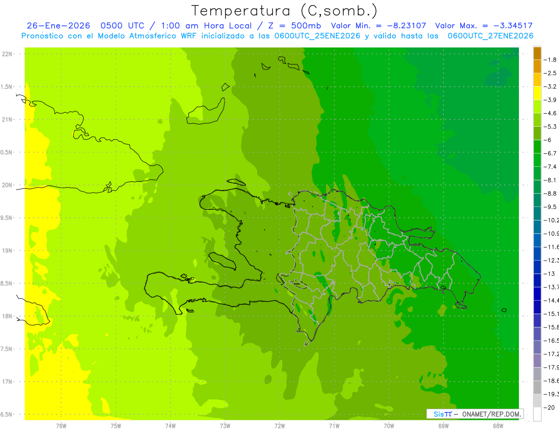Click the 'Temperatura (C,somb.)' chart title
Screen dimensions: 559x432
[285, 11]
